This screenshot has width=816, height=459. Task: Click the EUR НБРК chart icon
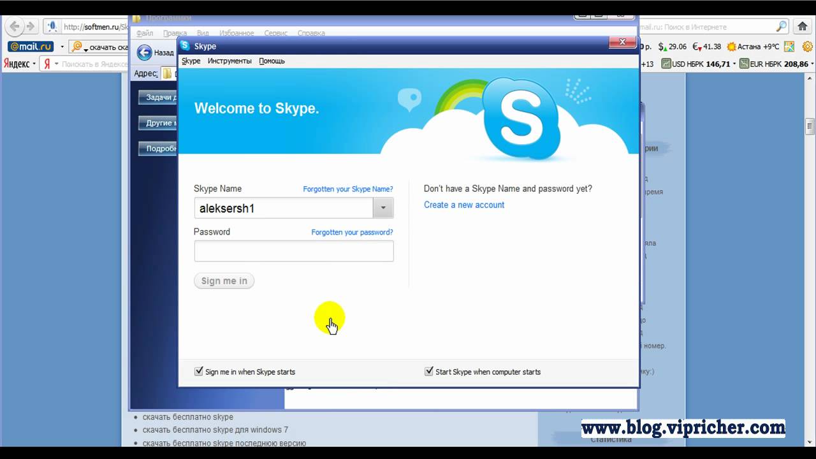744,64
